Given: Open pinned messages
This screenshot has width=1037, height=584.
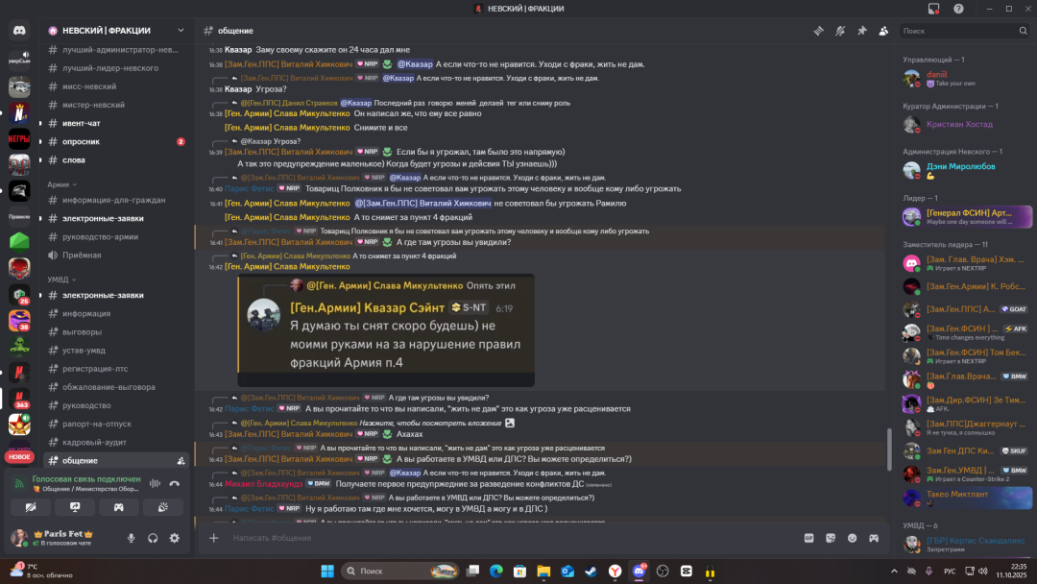Looking at the screenshot, I should 861,31.
